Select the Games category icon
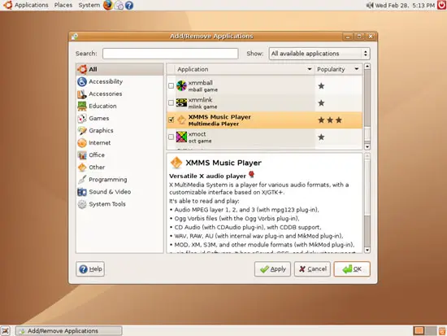This screenshot has width=447, height=336. (x=82, y=118)
